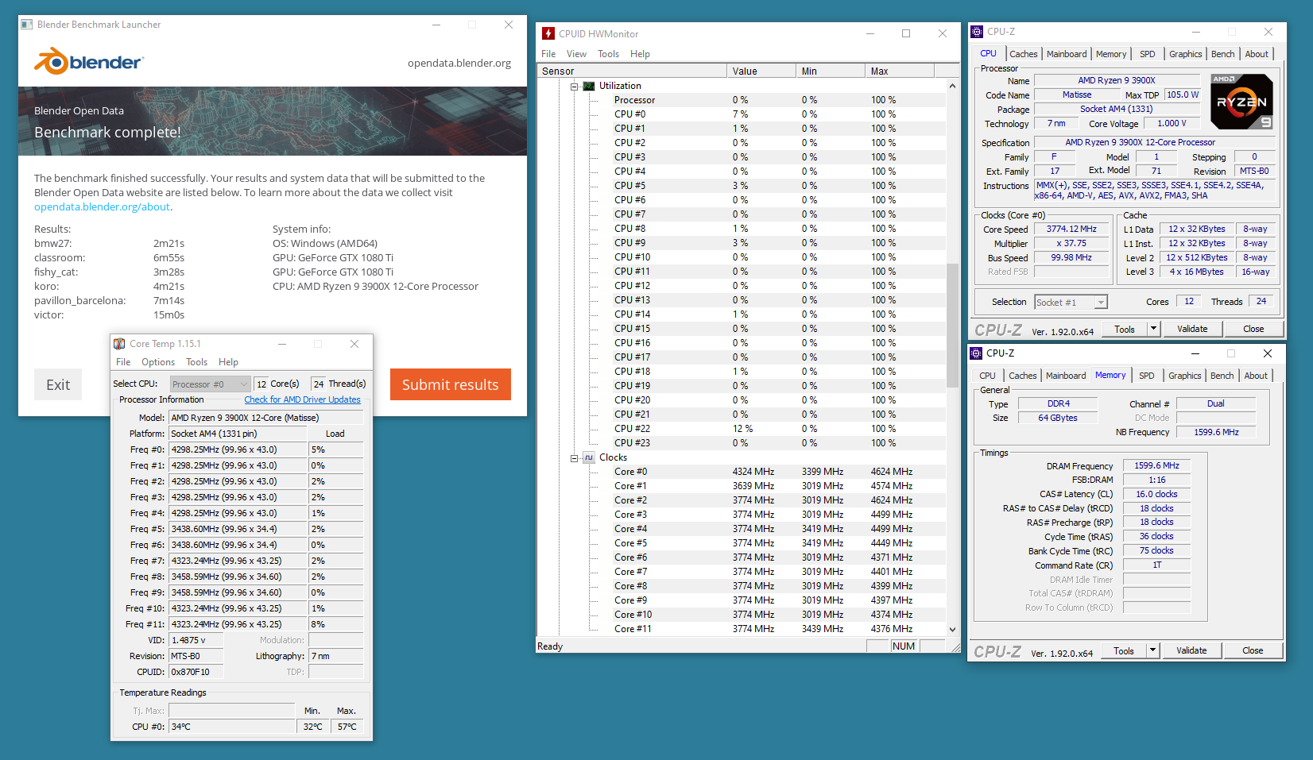Open the Options menu in Core Temp
The width and height of the screenshot is (1313, 760).
point(158,362)
